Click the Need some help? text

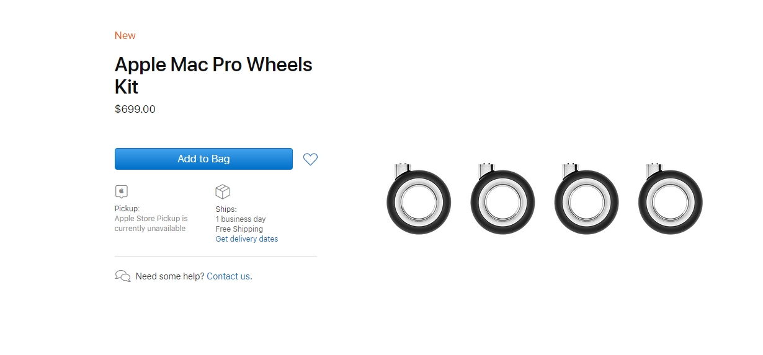(x=169, y=276)
